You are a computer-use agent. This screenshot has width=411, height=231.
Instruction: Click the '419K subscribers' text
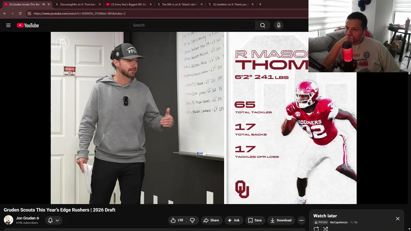(27, 223)
